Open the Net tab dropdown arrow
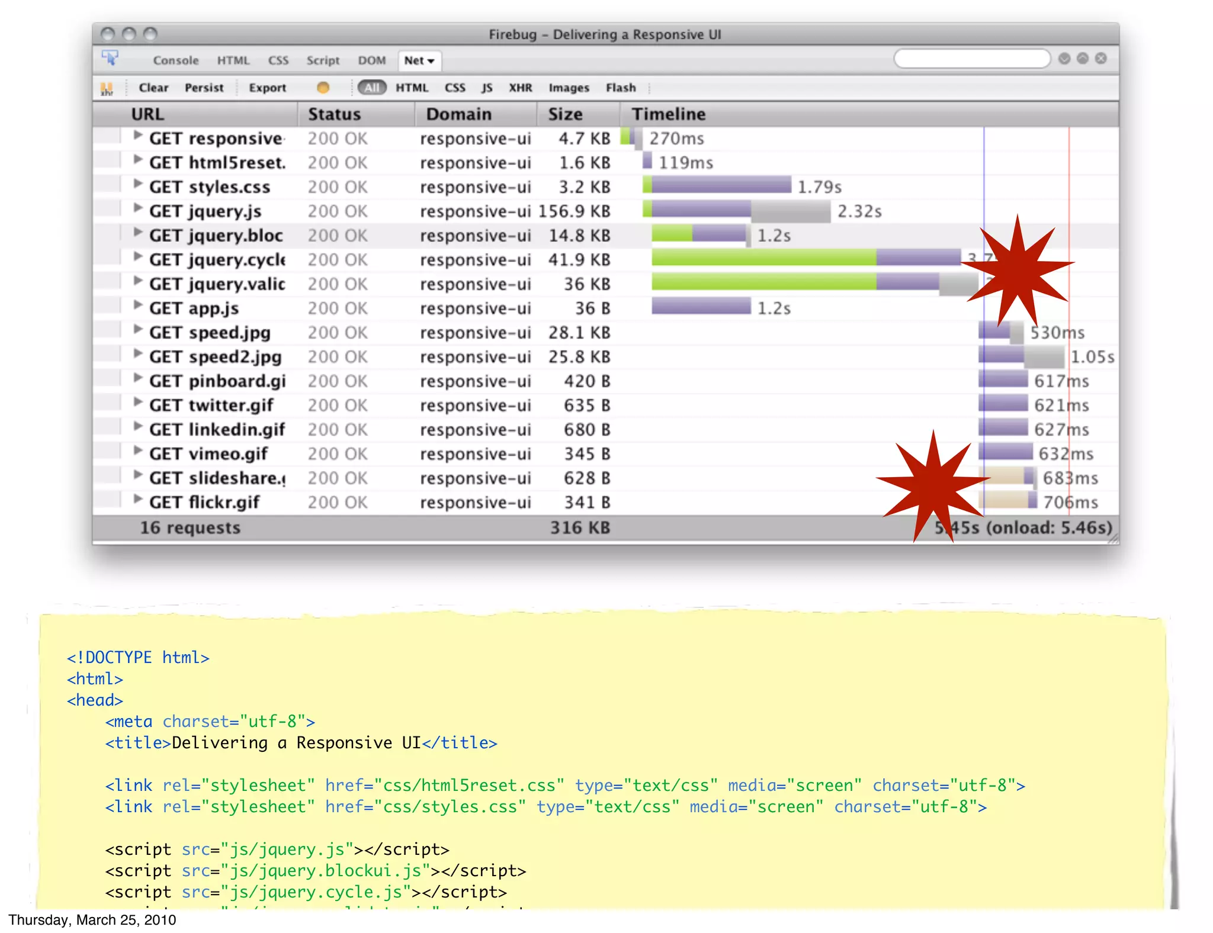 431,61
